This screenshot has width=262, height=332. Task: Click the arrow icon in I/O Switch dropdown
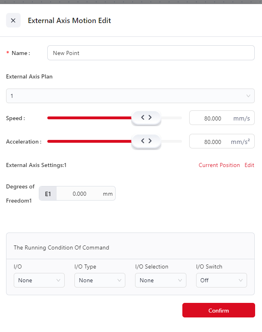241,280
